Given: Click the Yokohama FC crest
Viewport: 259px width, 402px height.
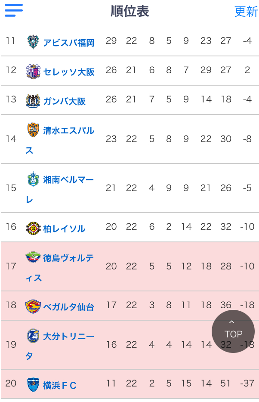Looking at the screenshot, I should (33, 384).
